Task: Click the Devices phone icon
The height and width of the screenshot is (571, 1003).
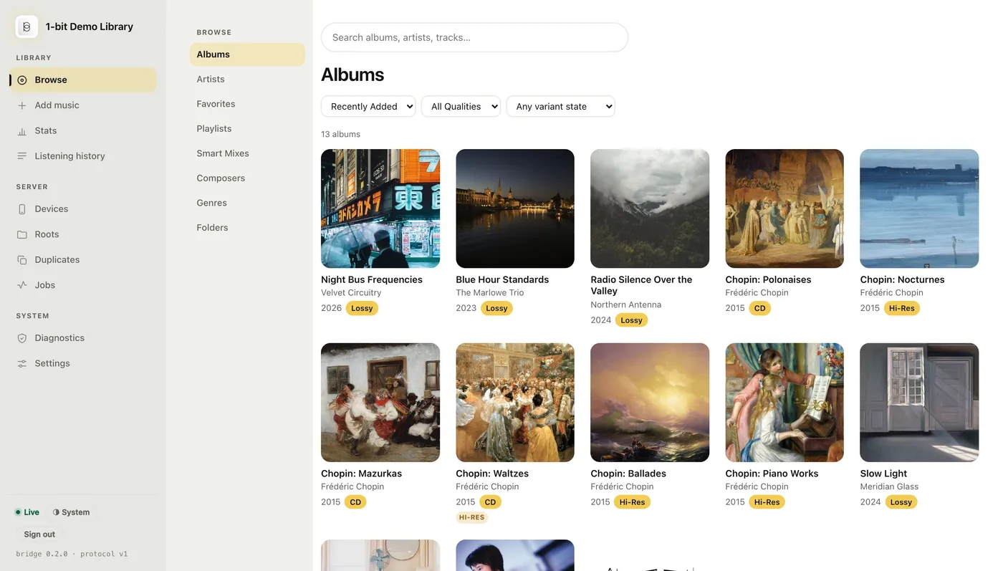Action: tap(22, 209)
